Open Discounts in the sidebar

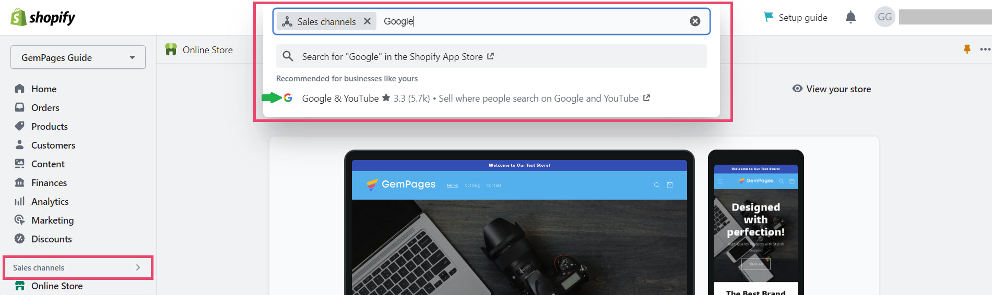pyautogui.click(x=52, y=239)
